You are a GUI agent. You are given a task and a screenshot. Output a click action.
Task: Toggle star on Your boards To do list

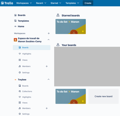tap(83, 101)
